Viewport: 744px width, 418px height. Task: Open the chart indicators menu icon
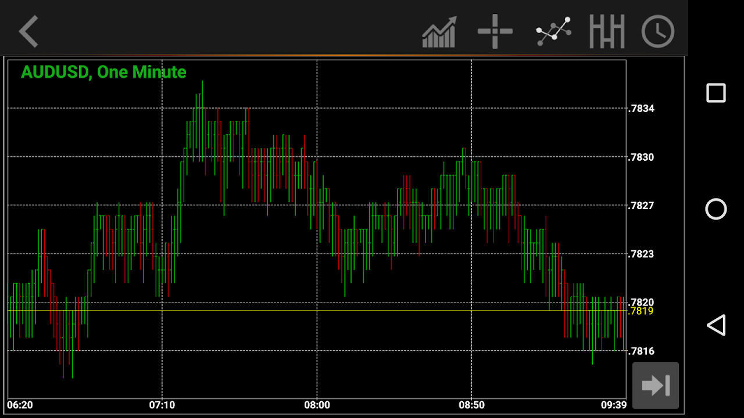(x=439, y=32)
